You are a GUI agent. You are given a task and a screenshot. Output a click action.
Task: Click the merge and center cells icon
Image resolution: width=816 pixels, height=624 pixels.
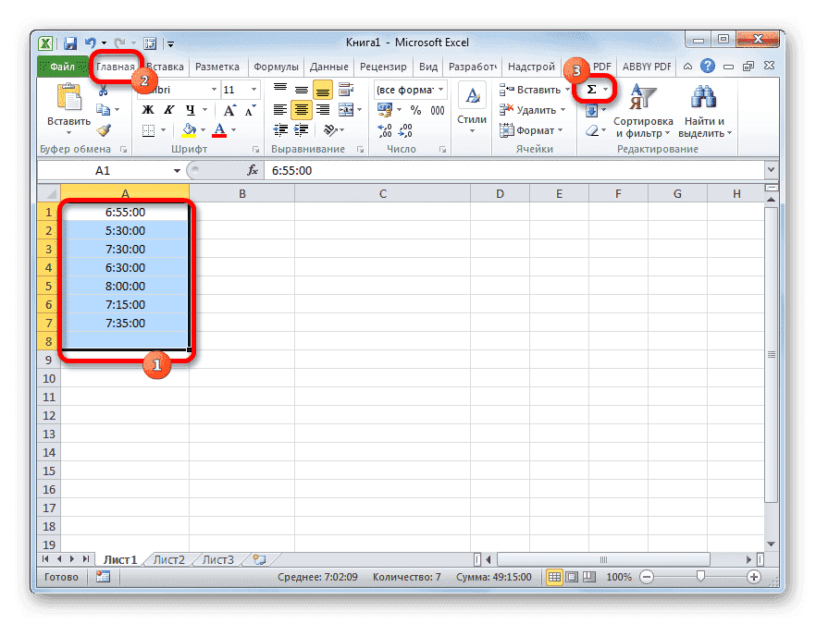[x=344, y=109]
